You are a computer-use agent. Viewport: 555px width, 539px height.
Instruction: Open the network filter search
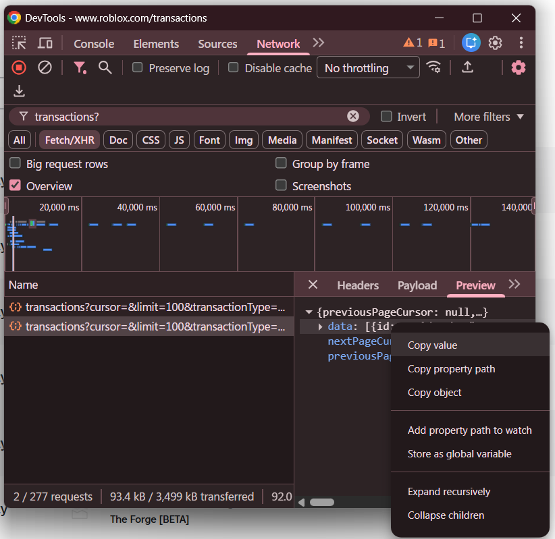tap(103, 67)
